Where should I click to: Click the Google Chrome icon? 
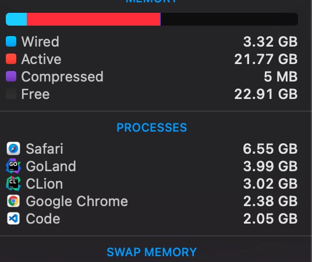click(x=13, y=201)
